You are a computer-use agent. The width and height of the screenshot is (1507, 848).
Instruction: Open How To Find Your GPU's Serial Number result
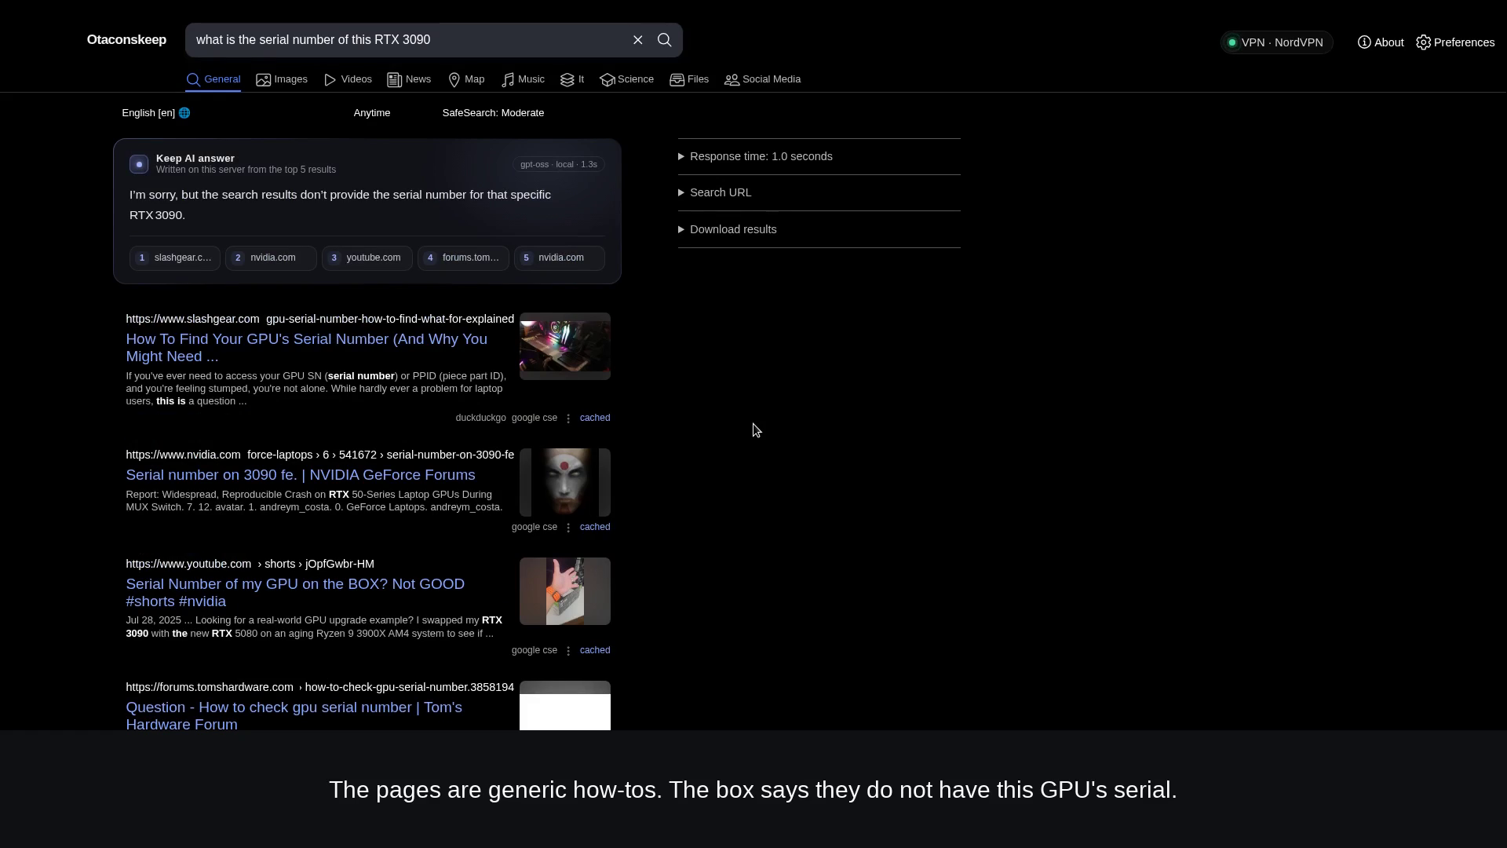point(306,348)
